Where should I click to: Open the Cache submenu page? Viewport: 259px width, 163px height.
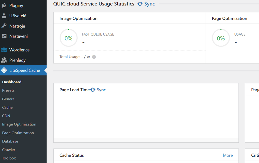[7, 107]
